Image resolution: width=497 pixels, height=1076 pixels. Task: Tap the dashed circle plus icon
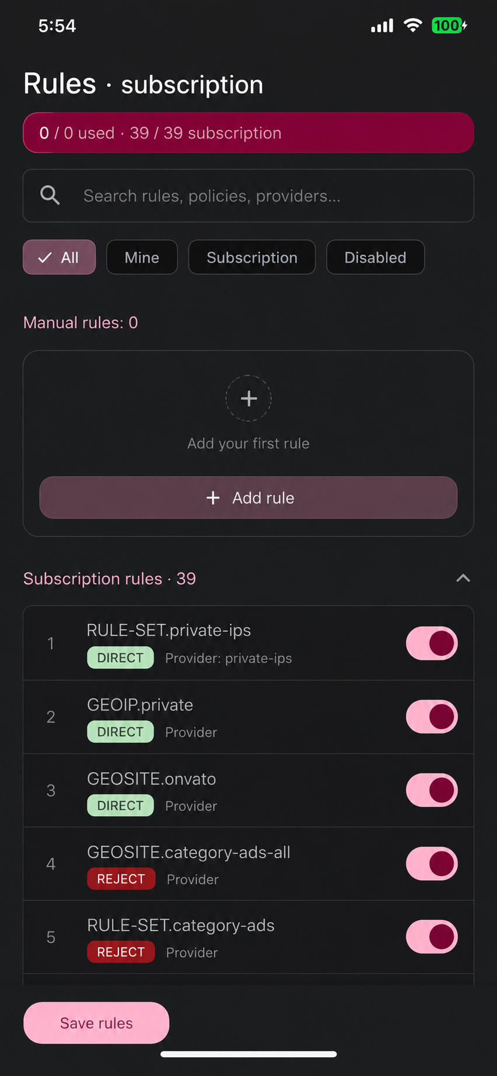click(249, 398)
